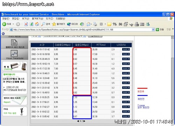Open the XP test notice headline

click(x=14, y=80)
